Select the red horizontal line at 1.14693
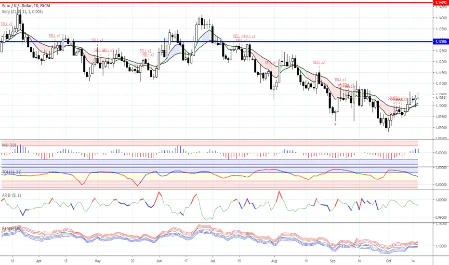This screenshot has width=449, height=265. (216, 2)
